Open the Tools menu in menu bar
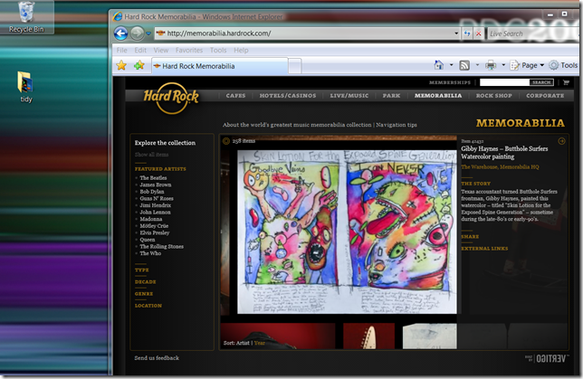Viewport: 583px width, 379px height. pos(218,50)
